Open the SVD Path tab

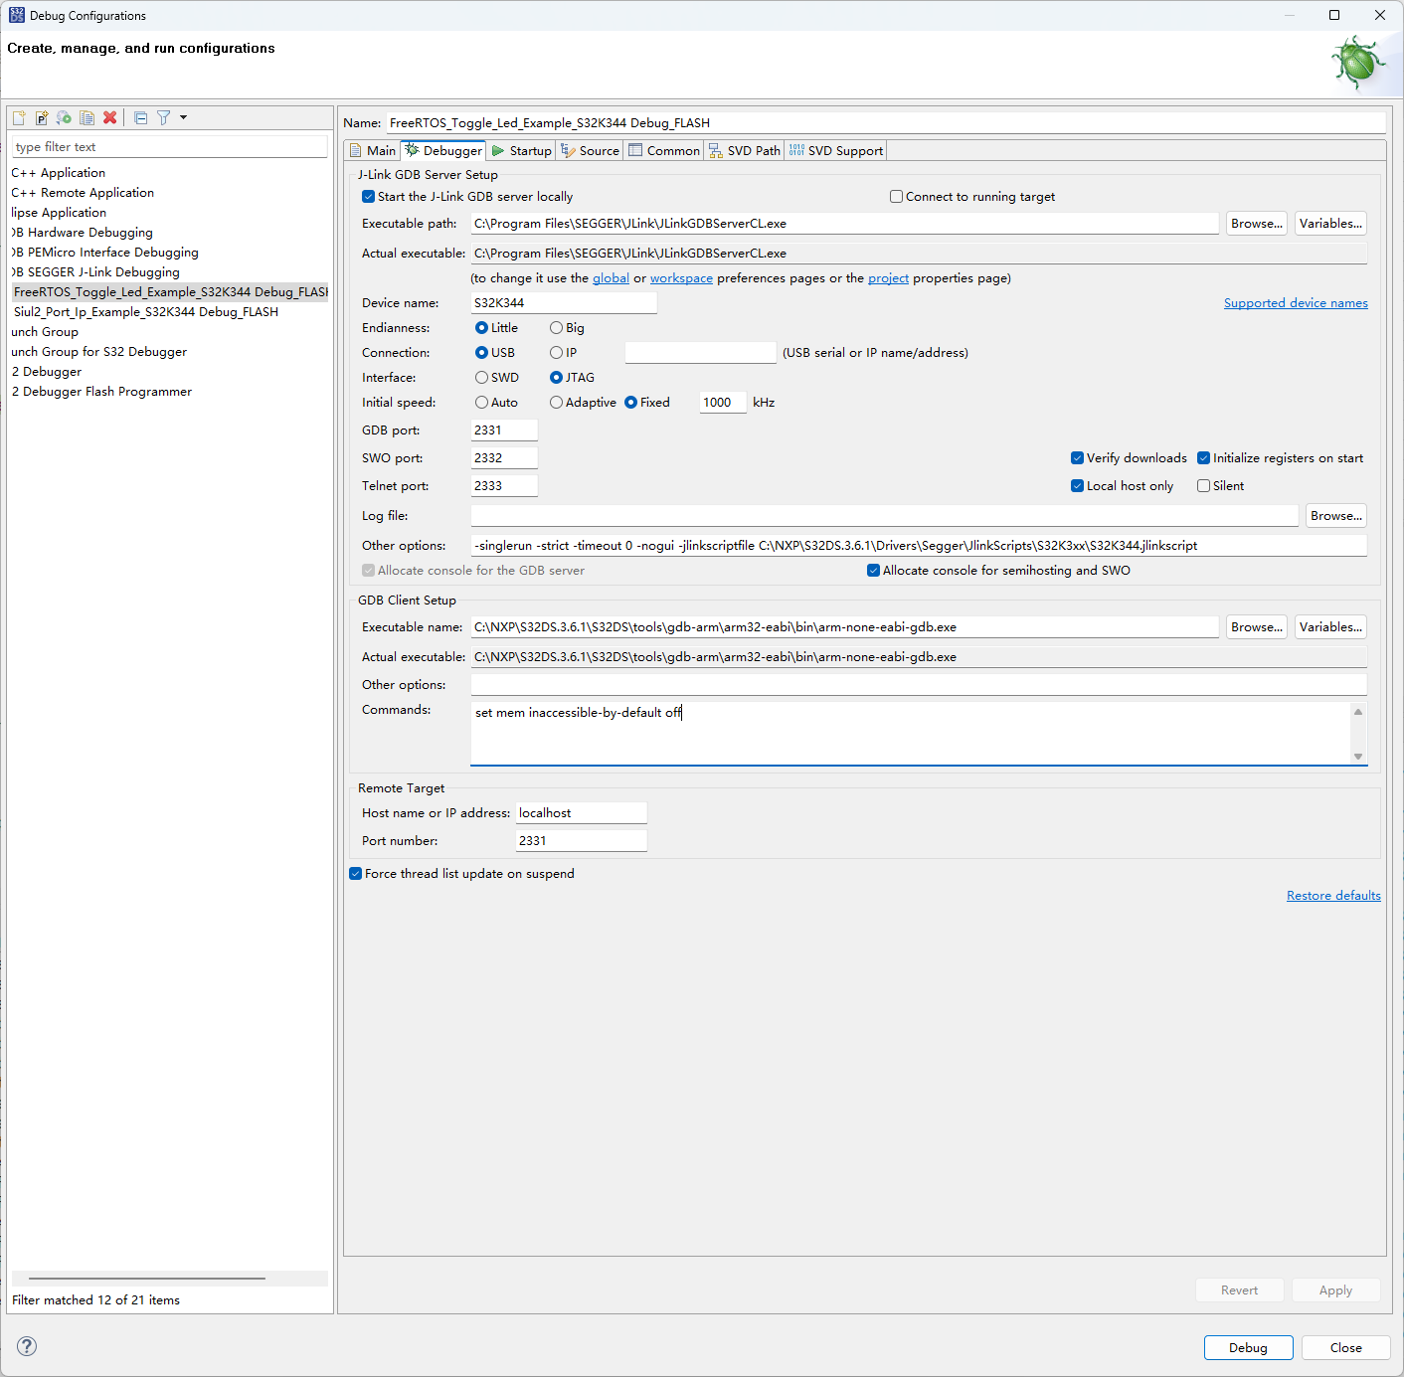point(744,150)
